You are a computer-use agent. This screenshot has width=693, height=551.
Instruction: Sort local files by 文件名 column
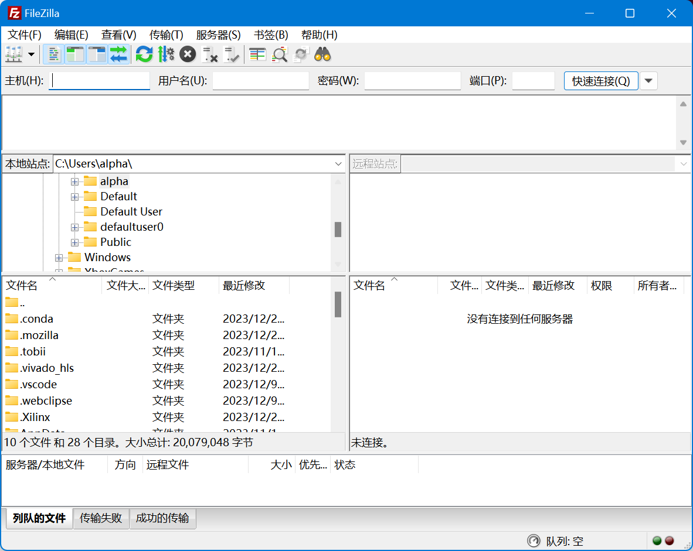[x=52, y=285]
